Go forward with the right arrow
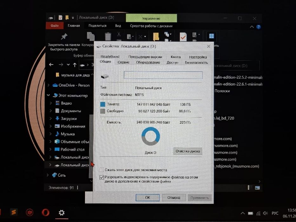Screen dimensions: 296x222 61,65
